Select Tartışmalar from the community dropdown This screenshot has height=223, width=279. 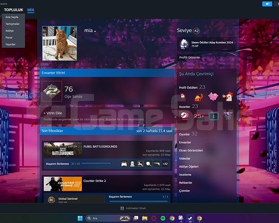tap(12, 24)
